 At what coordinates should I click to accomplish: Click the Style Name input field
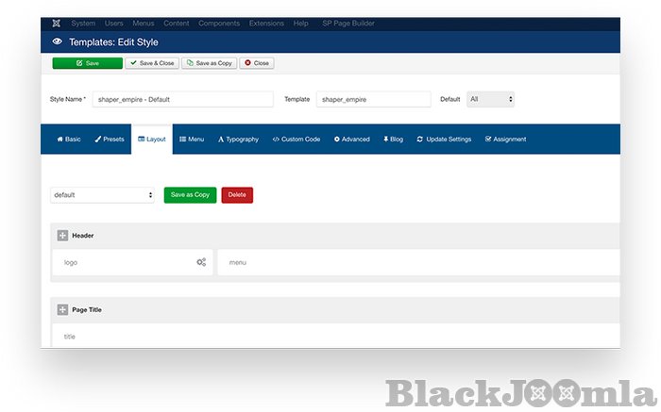pyautogui.click(x=182, y=99)
